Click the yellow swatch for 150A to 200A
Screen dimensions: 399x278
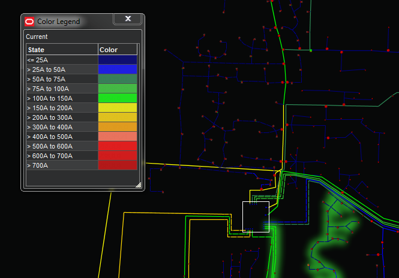118,108
